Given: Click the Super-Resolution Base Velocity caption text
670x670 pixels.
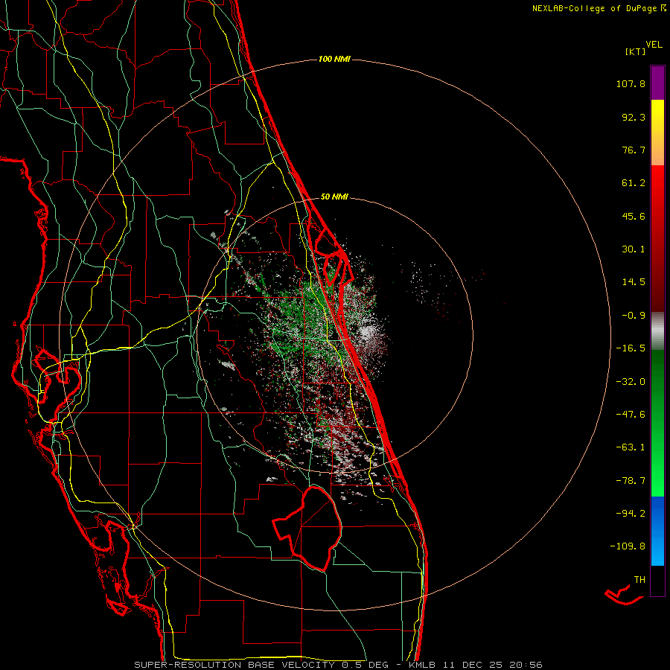Looking at the screenshot, I should pyautogui.click(x=339, y=665).
